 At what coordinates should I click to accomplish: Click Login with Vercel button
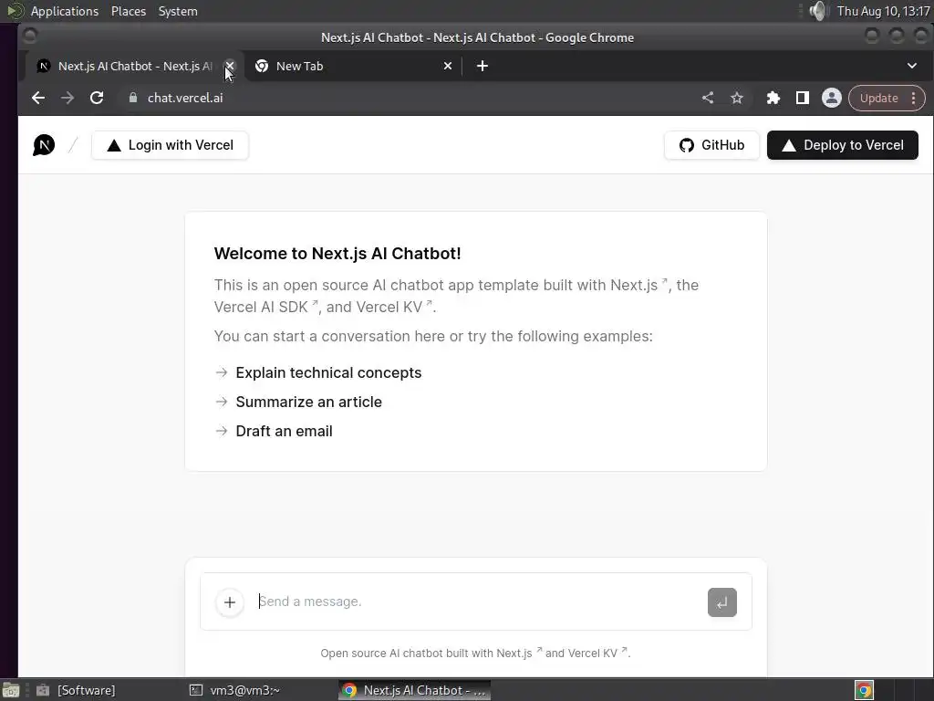(x=170, y=145)
